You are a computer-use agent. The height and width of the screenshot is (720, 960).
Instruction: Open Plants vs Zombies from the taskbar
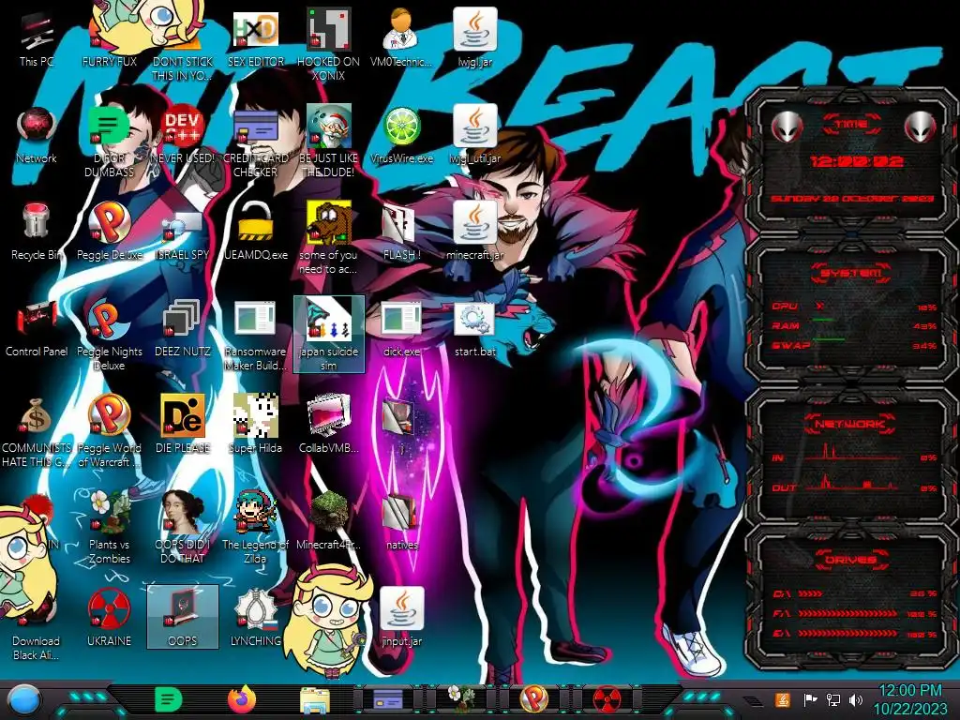pyautogui.click(x=461, y=699)
